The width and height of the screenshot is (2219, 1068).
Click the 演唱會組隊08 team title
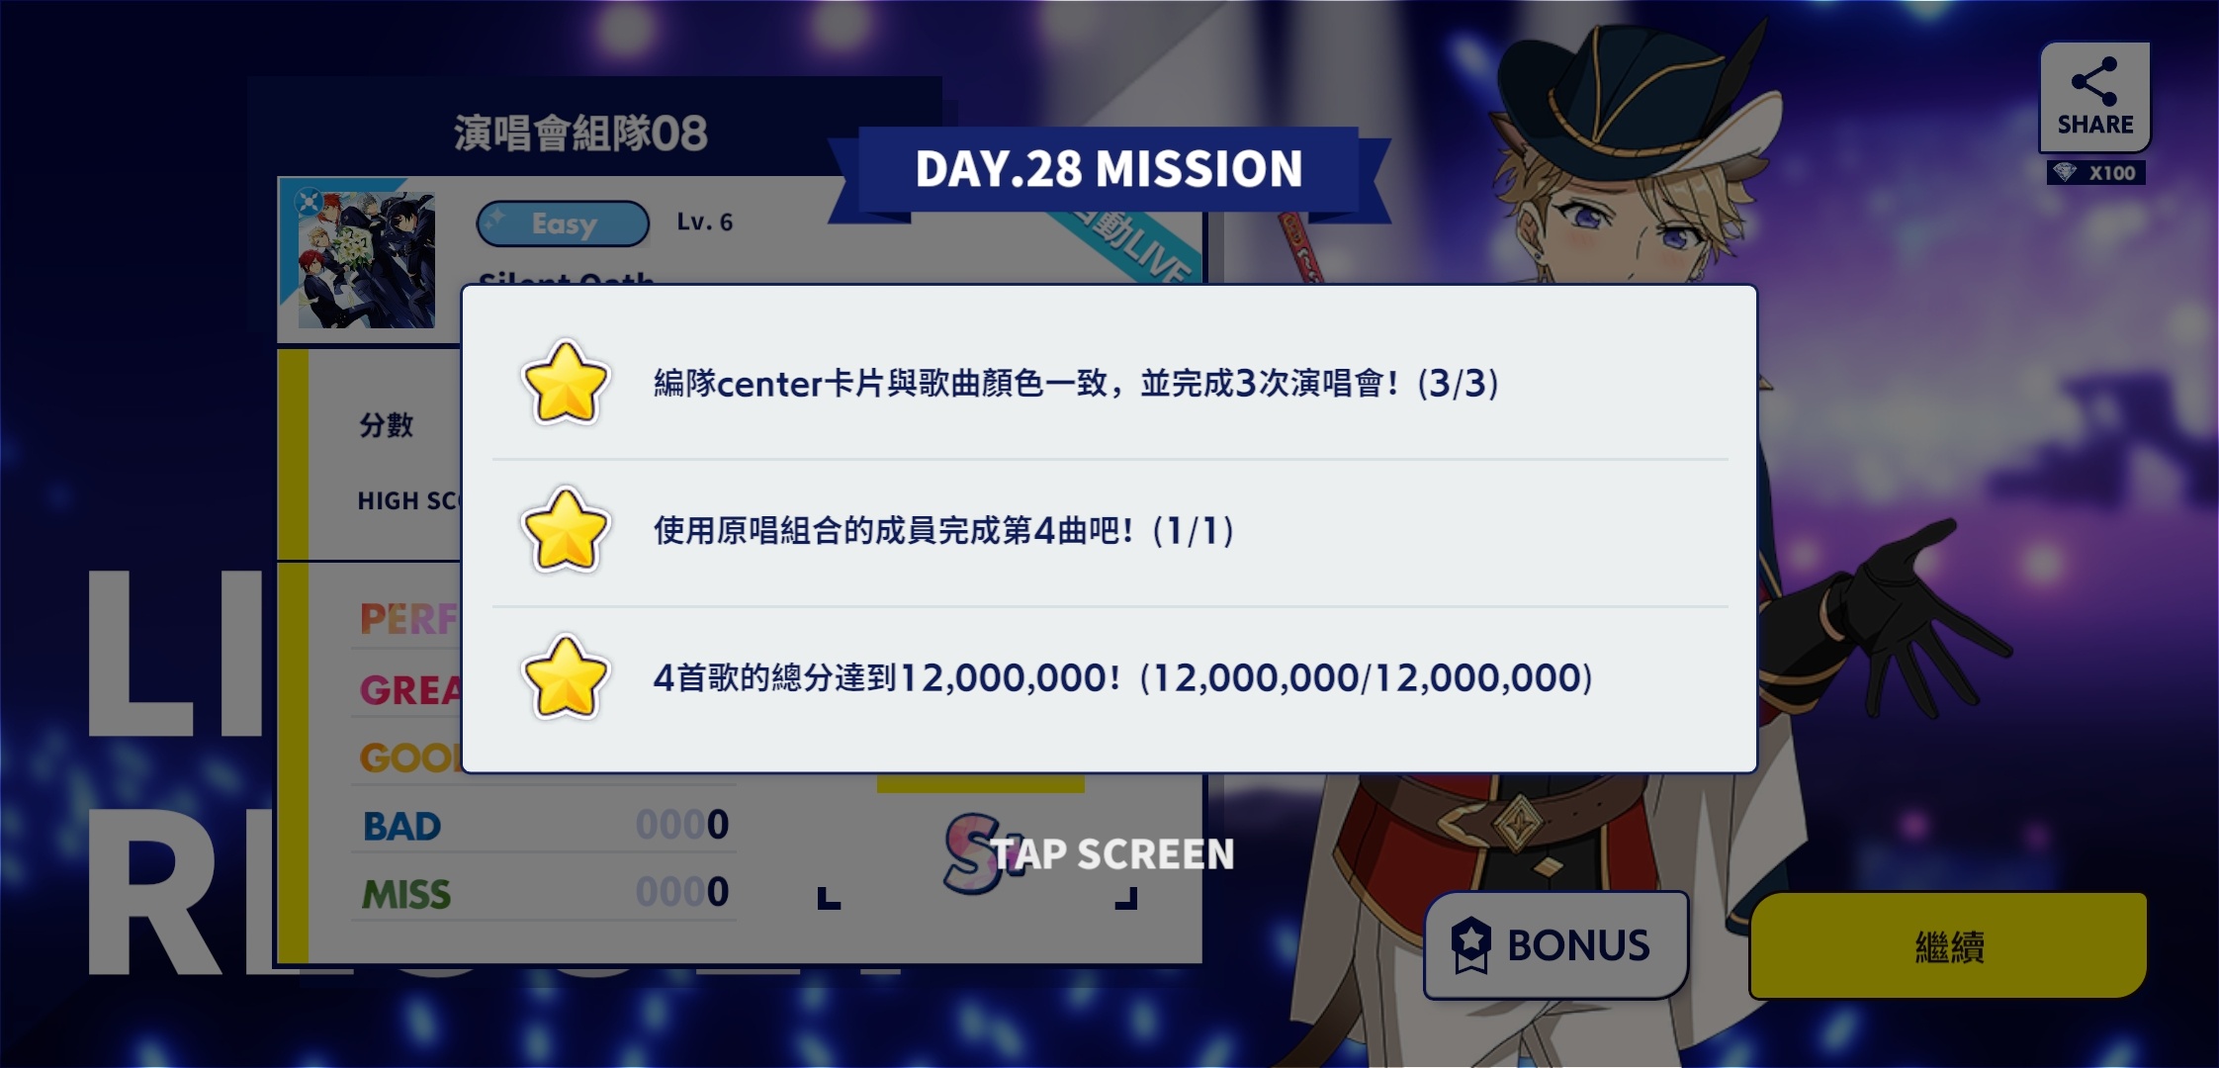pos(580,133)
